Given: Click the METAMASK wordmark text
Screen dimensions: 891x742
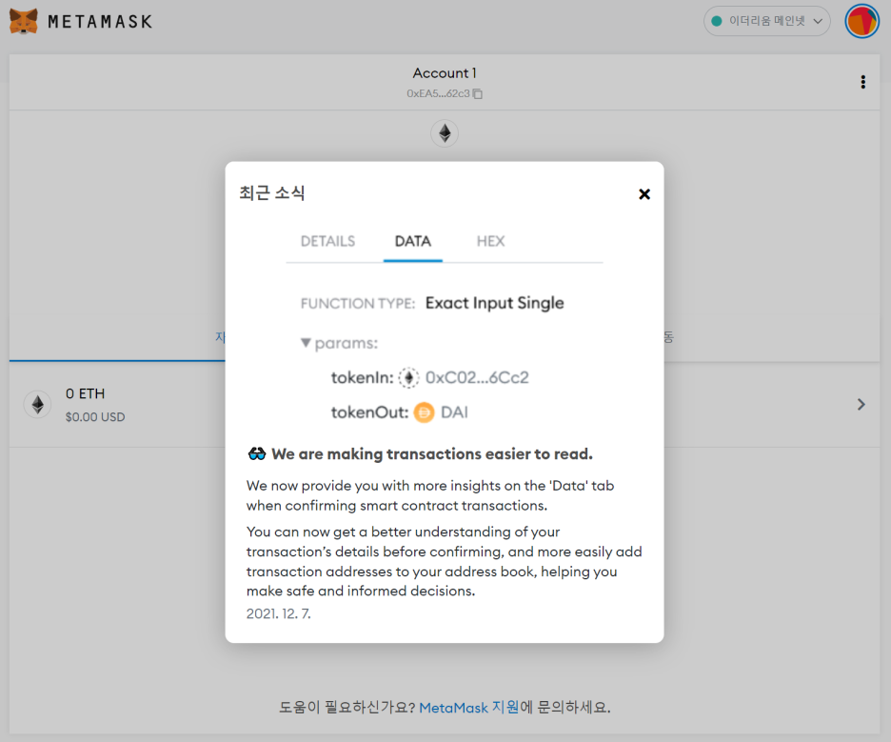Looking at the screenshot, I should [x=100, y=22].
